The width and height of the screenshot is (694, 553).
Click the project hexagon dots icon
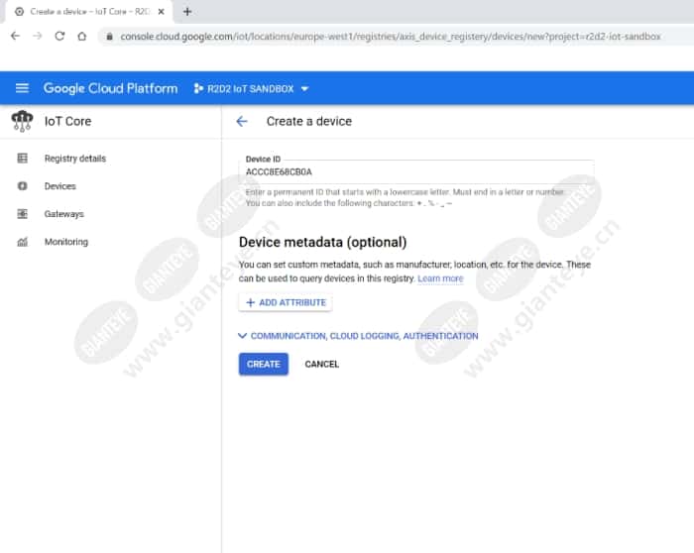(x=198, y=89)
